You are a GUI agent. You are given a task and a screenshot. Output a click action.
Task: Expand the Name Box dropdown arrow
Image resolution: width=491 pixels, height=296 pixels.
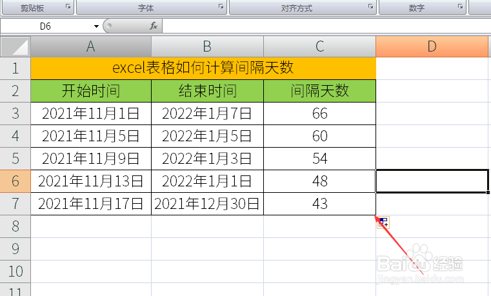pyautogui.click(x=96, y=26)
